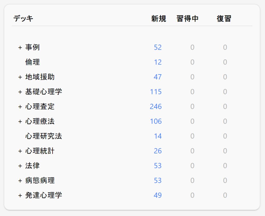Open the 法律 deck name
The width and height of the screenshot is (265, 216).
(x=32, y=166)
